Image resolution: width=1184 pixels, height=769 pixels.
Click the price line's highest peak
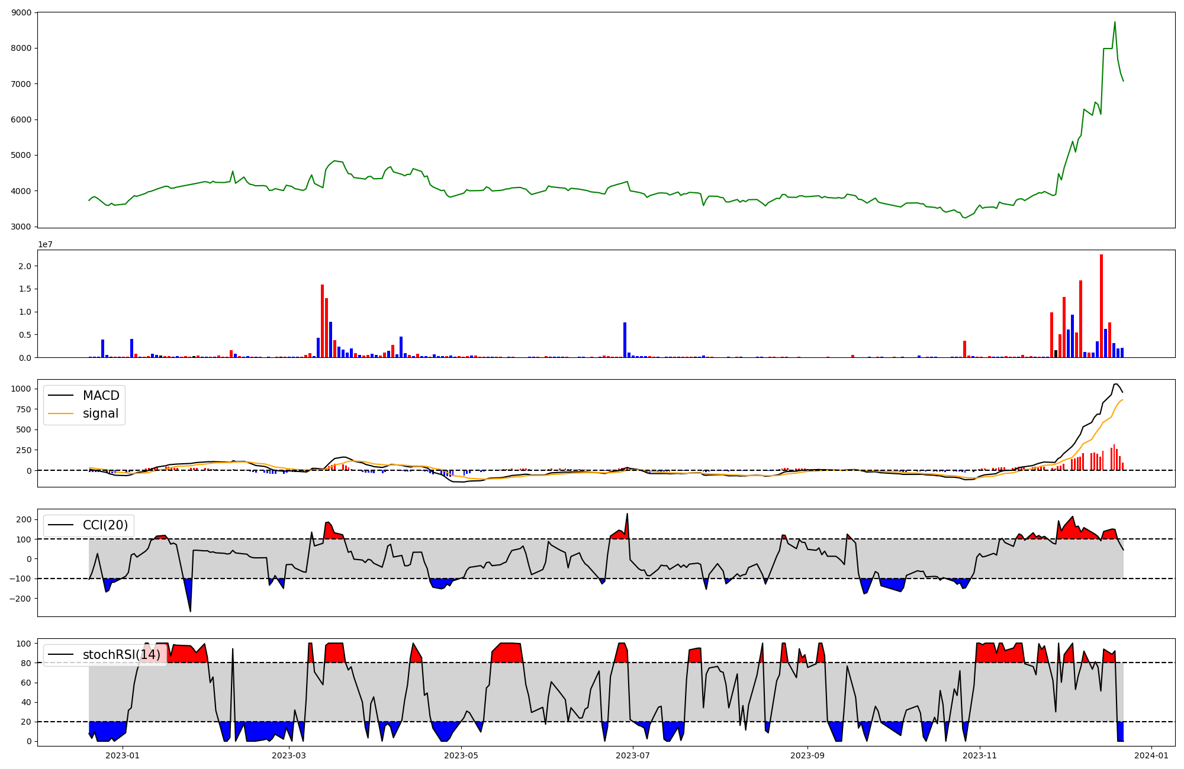click(x=1115, y=22)
